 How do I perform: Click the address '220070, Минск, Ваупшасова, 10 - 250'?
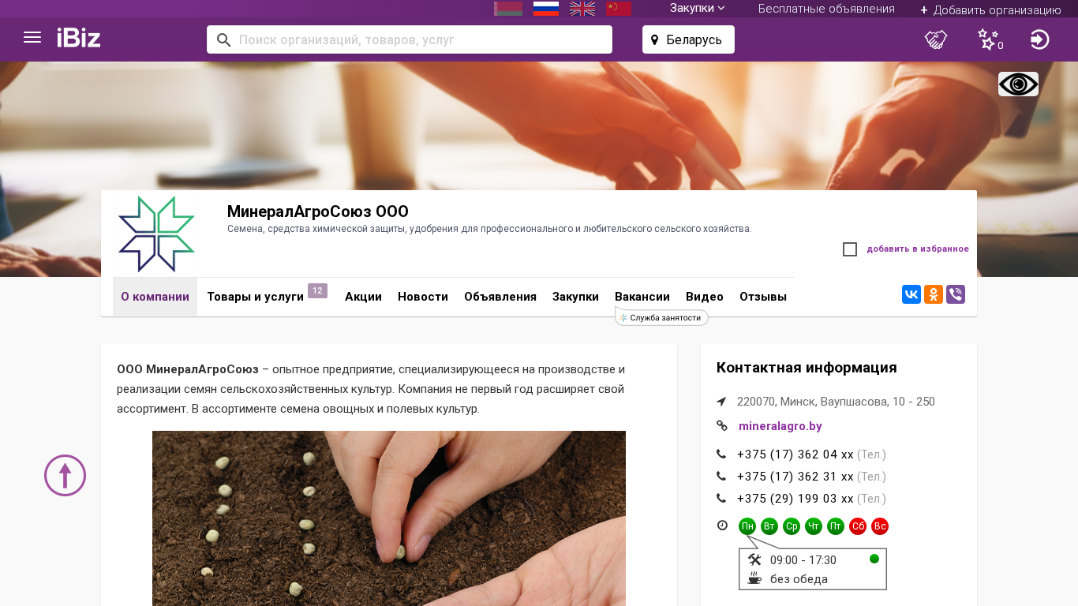pos(836,402)
